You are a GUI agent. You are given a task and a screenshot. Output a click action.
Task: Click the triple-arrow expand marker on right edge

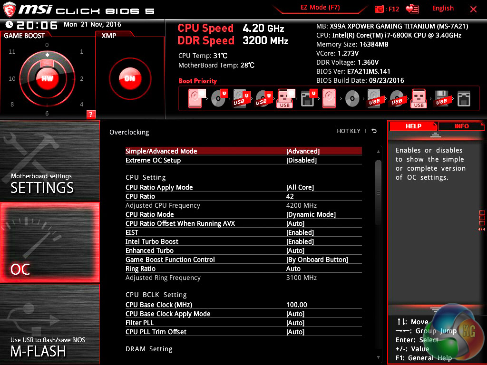482,230
